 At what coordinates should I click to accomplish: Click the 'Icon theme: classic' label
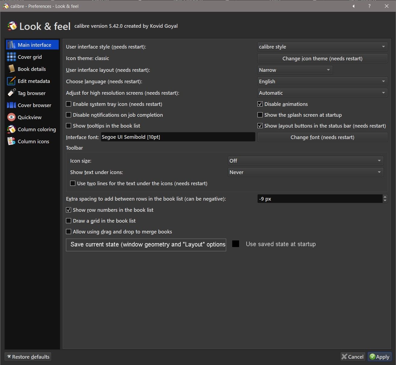[x=87, y=58]
